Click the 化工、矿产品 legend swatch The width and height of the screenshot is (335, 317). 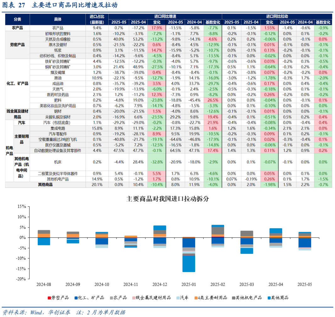click(x=76, y=298)
